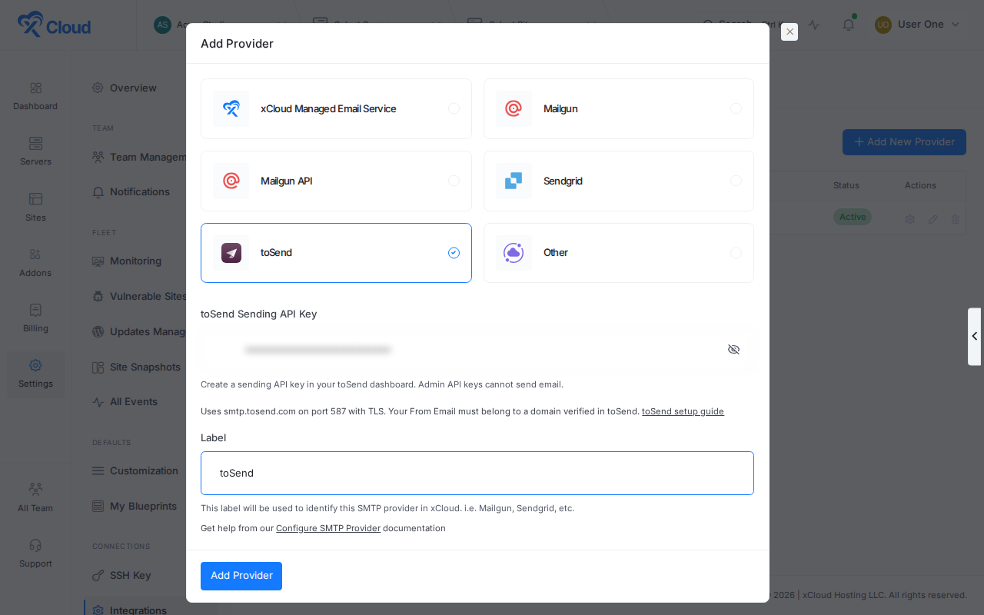The image size is (984, 615).
Task: Click the AS team avatar in header
Action: click(x=162, y=25)
